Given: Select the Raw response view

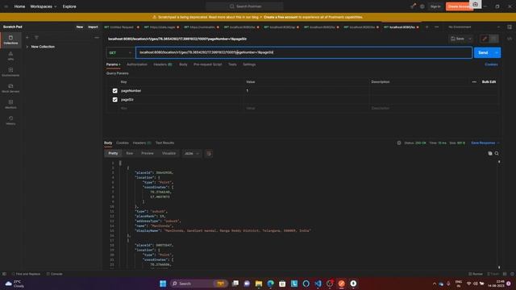Looking at the screenshot, I should [130, 154].
